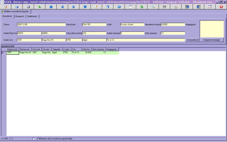Jump to first record with up arrow

tap(51, 7)
